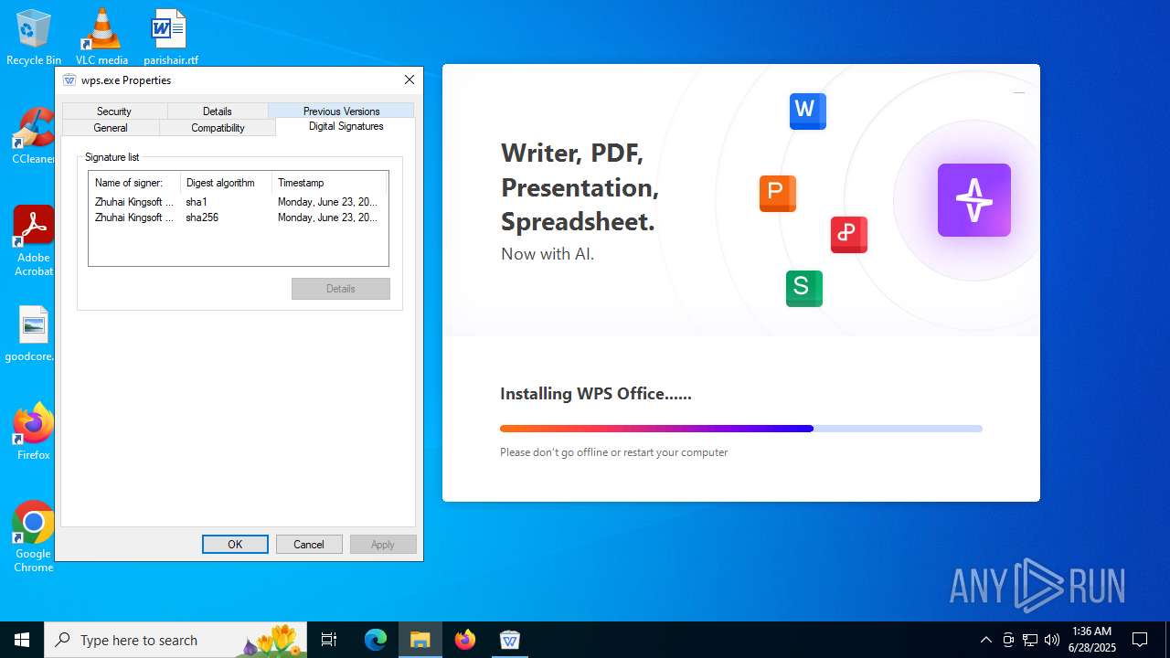Open Task View on the taskbar

[329, 640]
